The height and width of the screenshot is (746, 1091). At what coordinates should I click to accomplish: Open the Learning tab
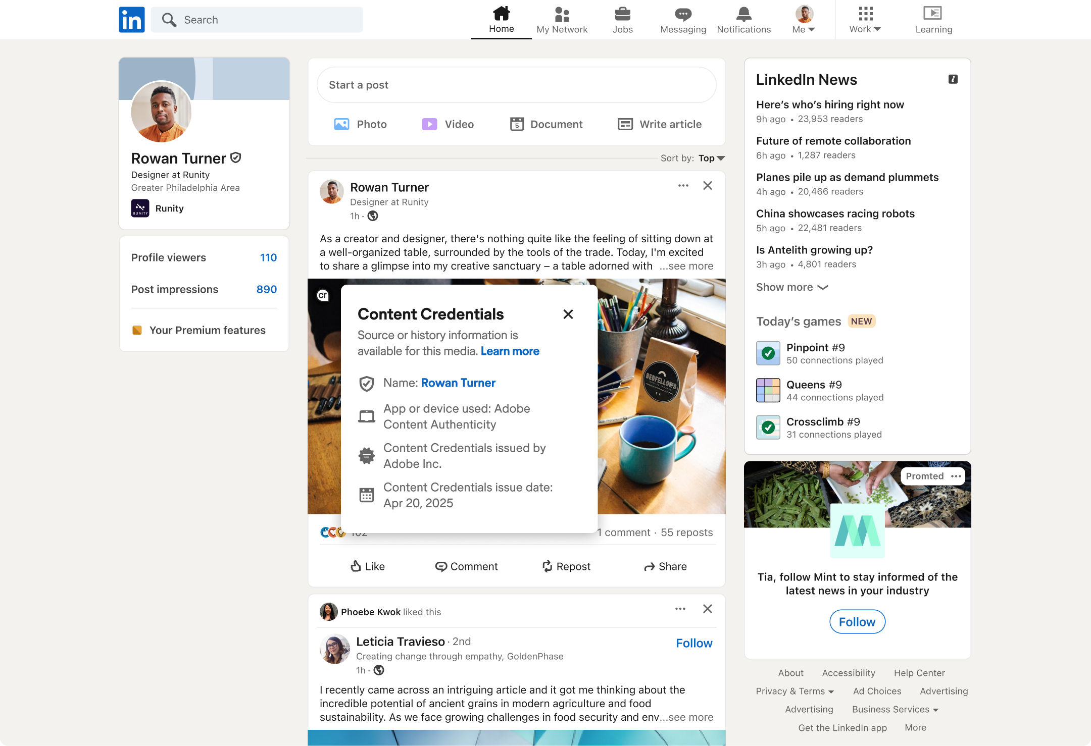coord(933,20)
